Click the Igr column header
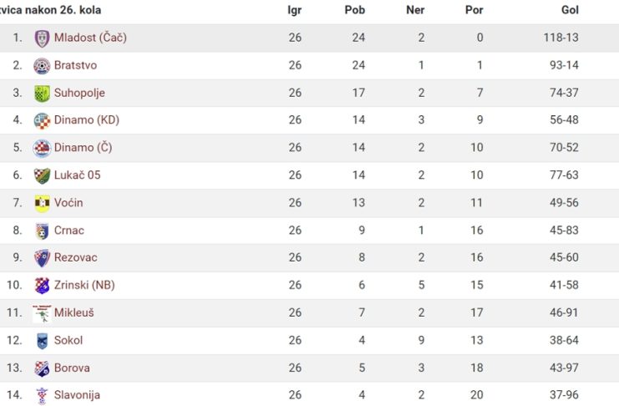This screenshot has height=406, width=619. point(295,10)
